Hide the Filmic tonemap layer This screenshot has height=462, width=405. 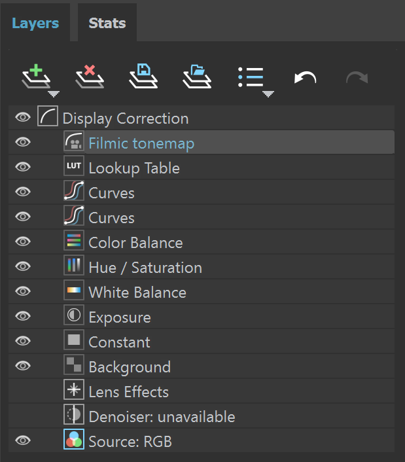click(23, 142)
